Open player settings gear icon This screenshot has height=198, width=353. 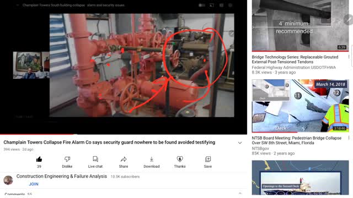point(230,5)
